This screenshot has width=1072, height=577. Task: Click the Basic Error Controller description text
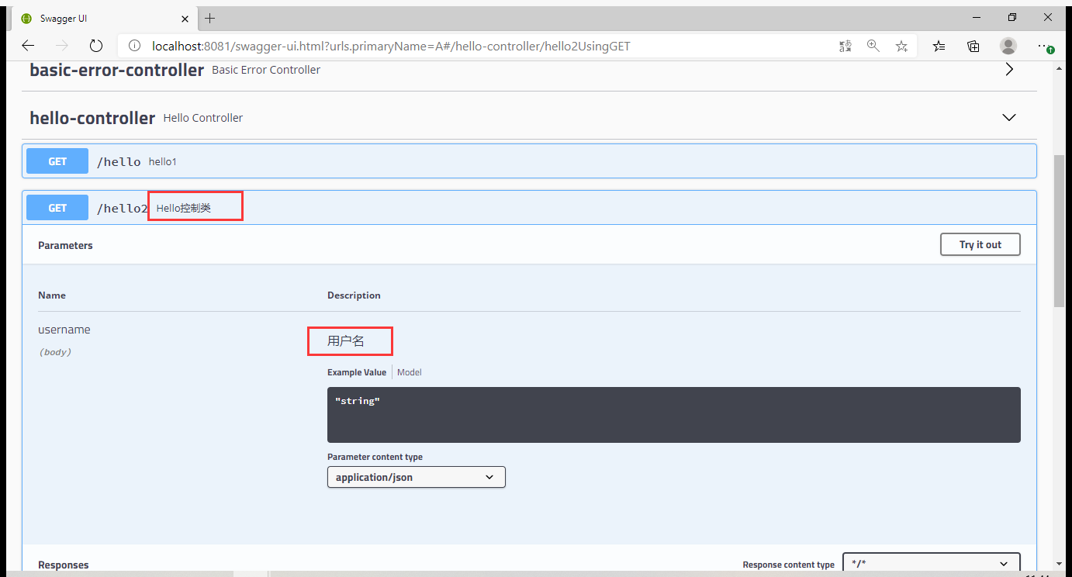[x=266, y=70]
